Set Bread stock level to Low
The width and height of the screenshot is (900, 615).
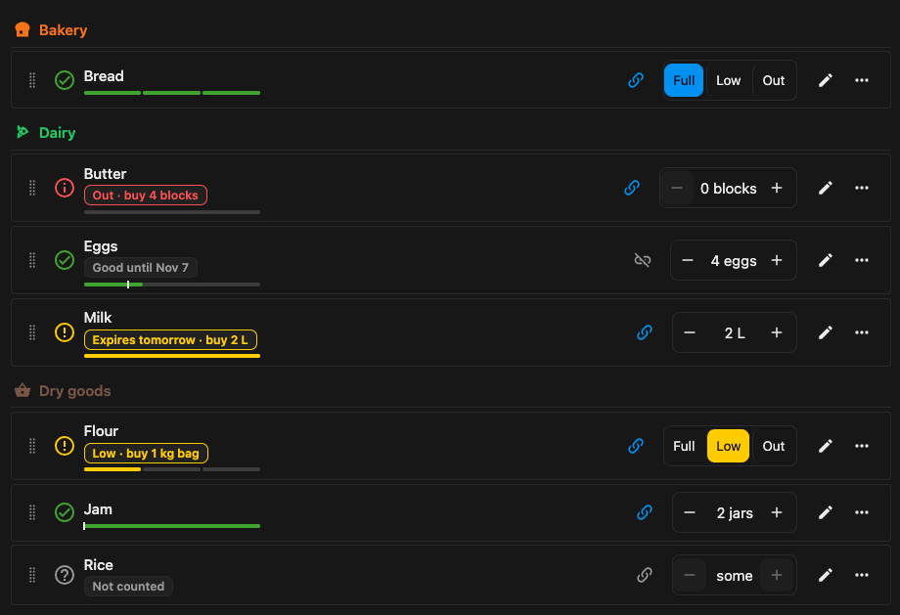click(729, 80)
